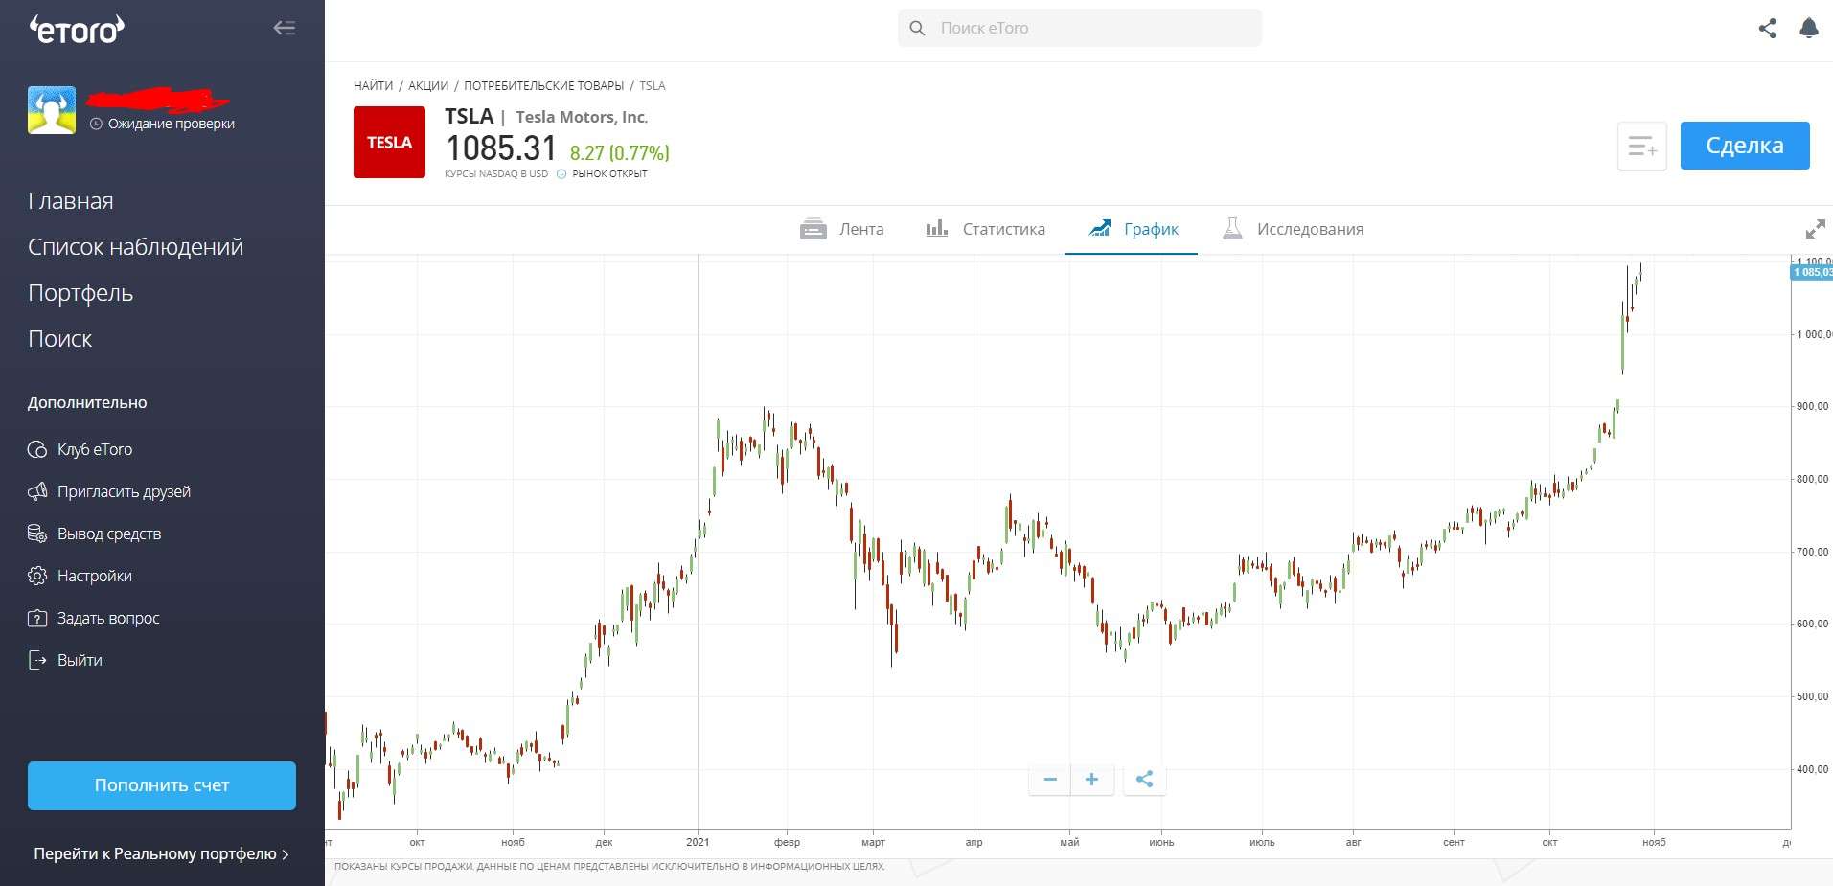Click the 900,00 price axis label

1812,406
